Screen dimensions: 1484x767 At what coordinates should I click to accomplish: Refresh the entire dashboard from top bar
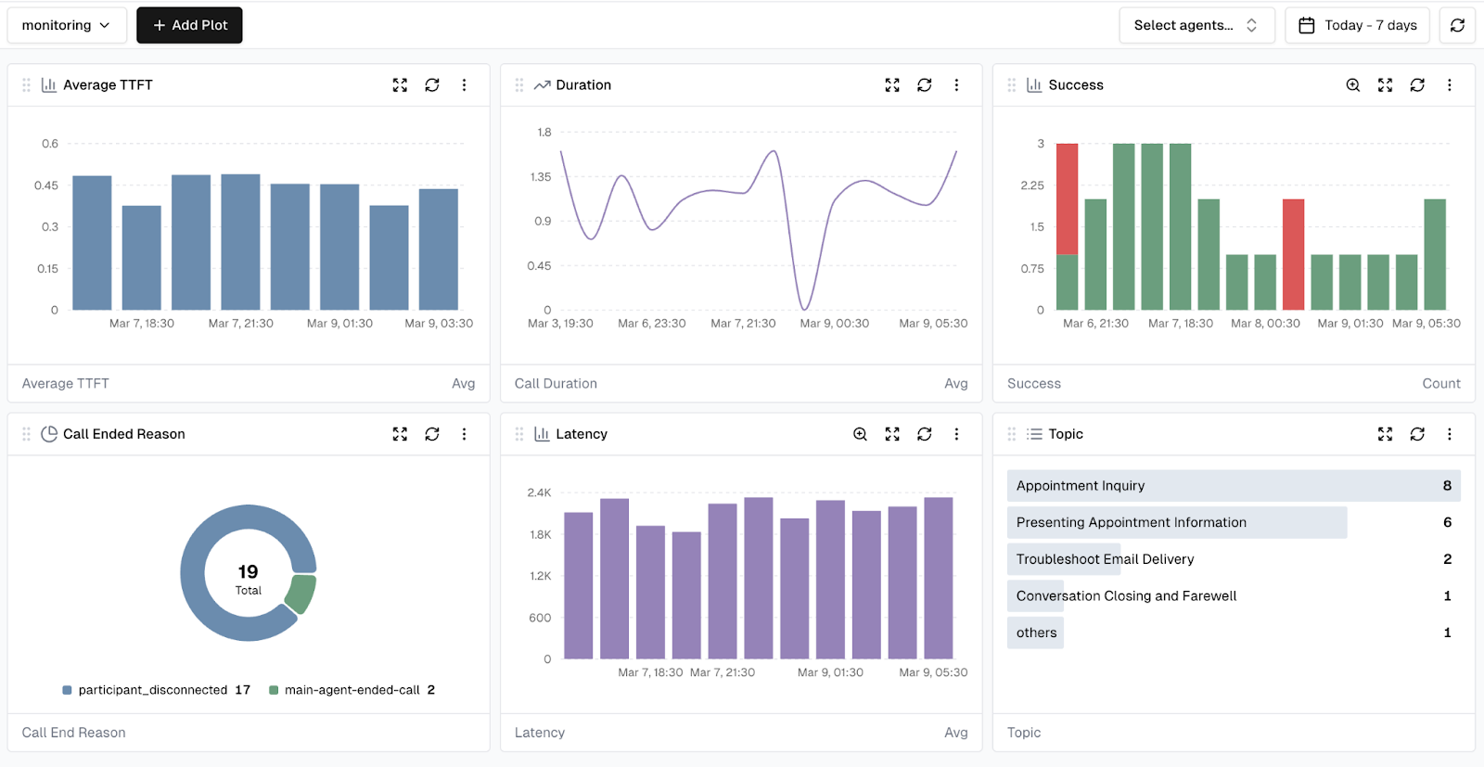point(1457,25)
